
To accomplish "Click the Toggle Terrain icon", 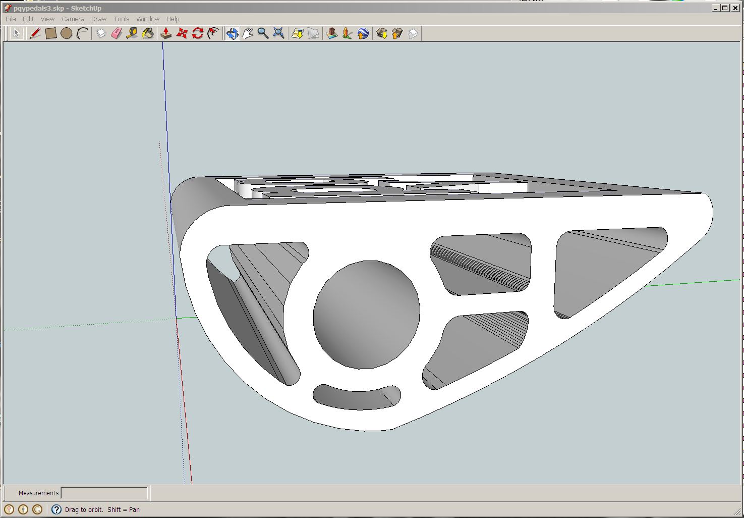I will coord(313,33).
